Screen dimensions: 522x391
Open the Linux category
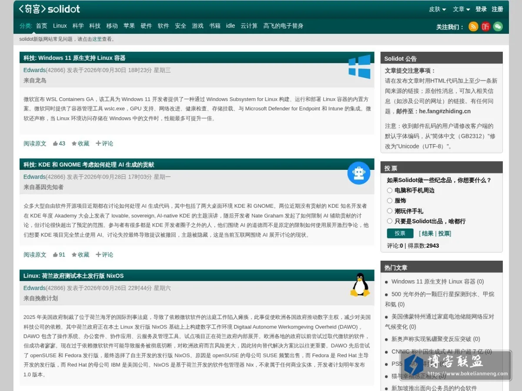pos(60,26)
